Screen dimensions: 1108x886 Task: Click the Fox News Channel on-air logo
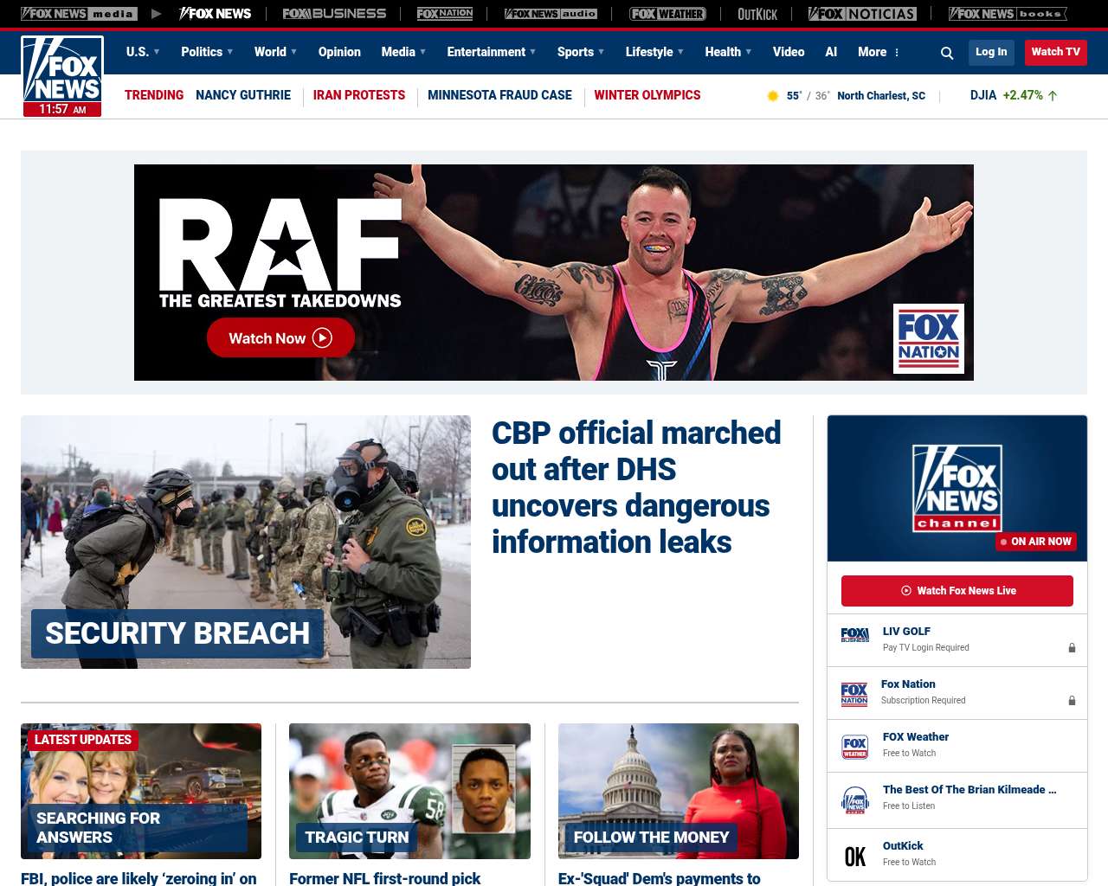pos(957,489)
